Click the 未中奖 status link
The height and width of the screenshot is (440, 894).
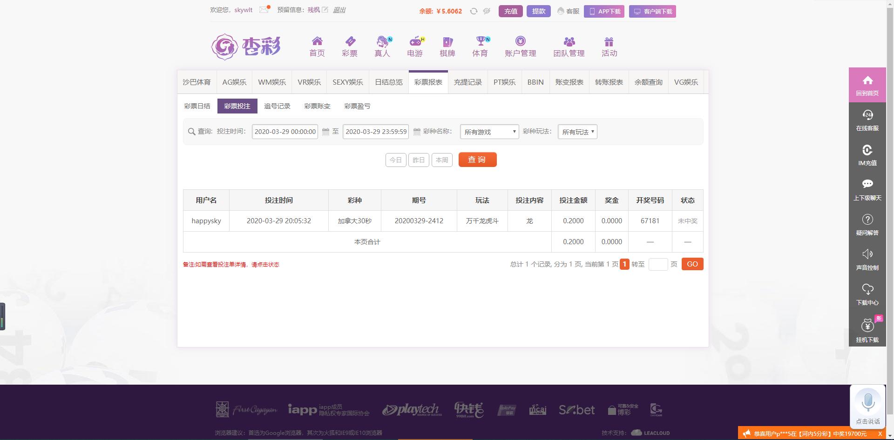687,221
